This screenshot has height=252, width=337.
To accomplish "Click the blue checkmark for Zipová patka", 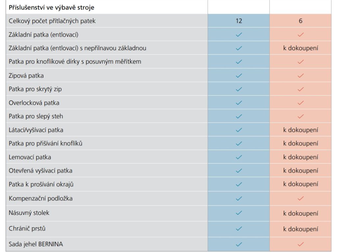I will click(x=239, y=75).
